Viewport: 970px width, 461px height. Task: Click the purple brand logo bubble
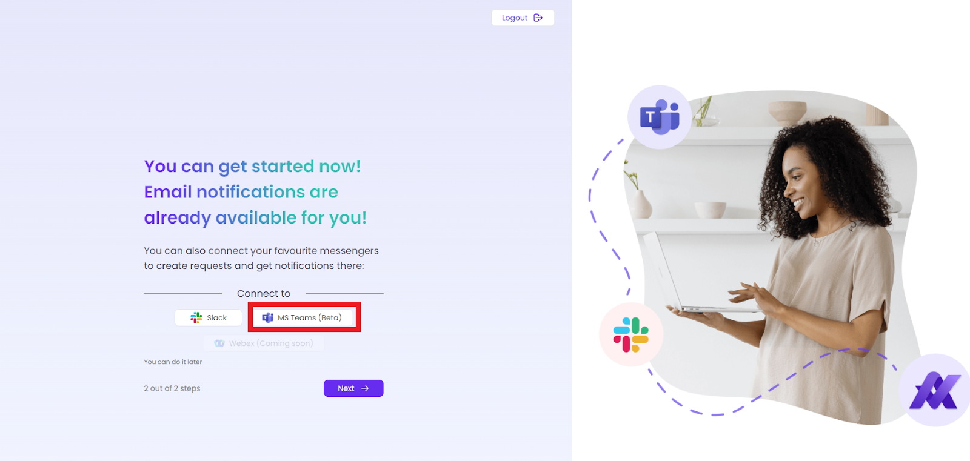coord(935,390)
